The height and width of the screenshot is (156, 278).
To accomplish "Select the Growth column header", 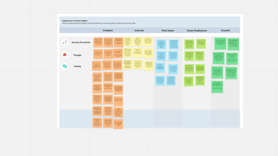I will click(x=225, y=30).
